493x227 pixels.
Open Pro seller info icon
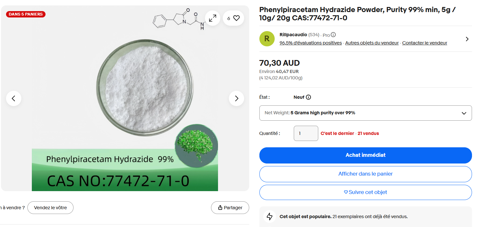click(x=333, y=35)
